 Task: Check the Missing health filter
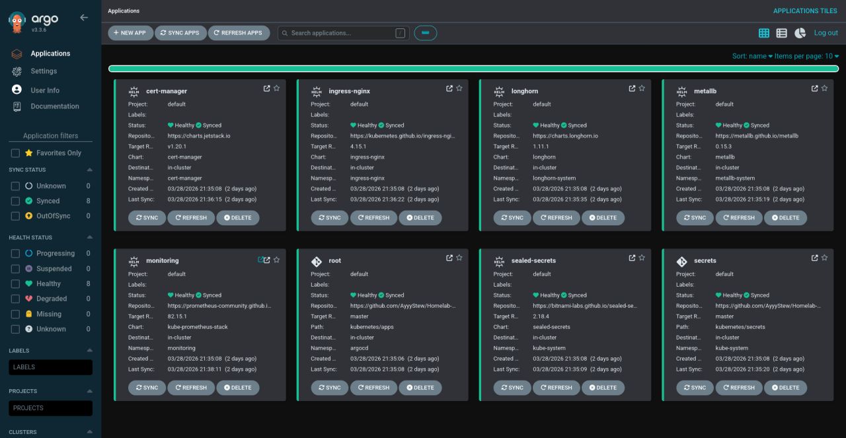point(15,314)
